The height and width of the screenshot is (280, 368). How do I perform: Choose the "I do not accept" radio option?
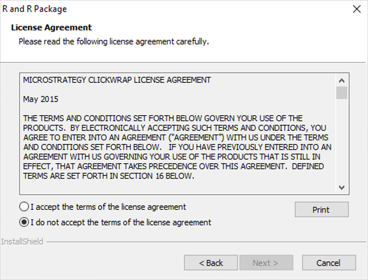[24, 222]
